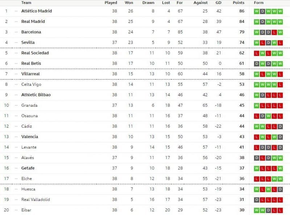This screenshot has height=215, width=290.
Task: Click the red L badge in Barcelona's form
Action: (x=274, y=32)
